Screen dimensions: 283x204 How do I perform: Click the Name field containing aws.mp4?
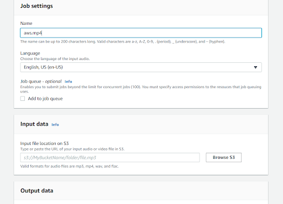(141, 33)
